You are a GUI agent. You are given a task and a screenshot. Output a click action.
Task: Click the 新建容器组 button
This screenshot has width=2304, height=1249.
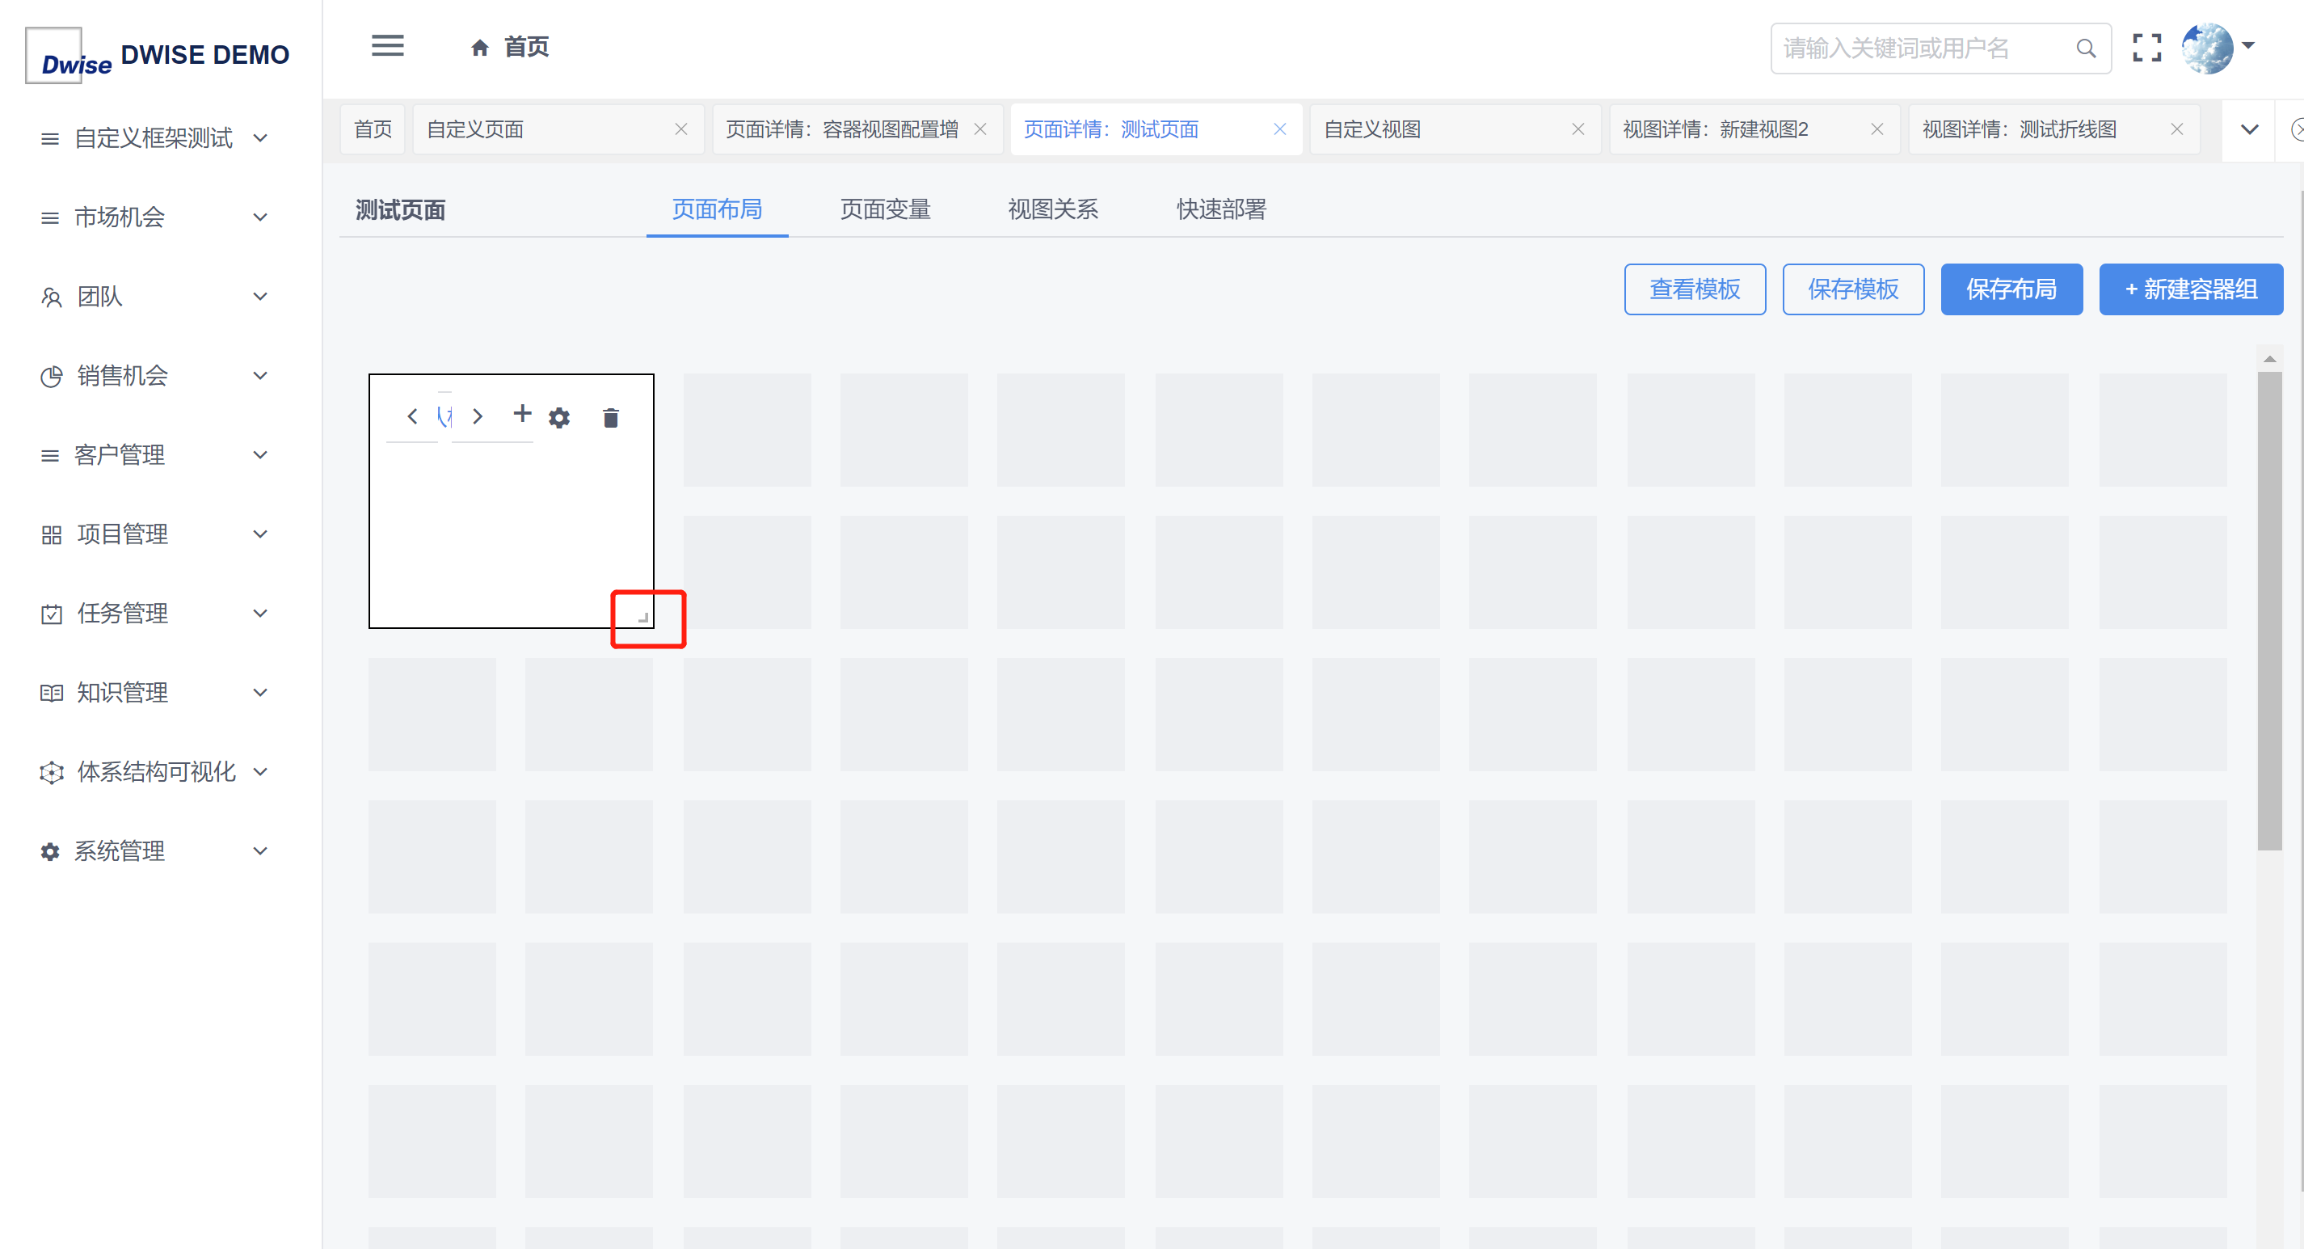pos(2192,289)
